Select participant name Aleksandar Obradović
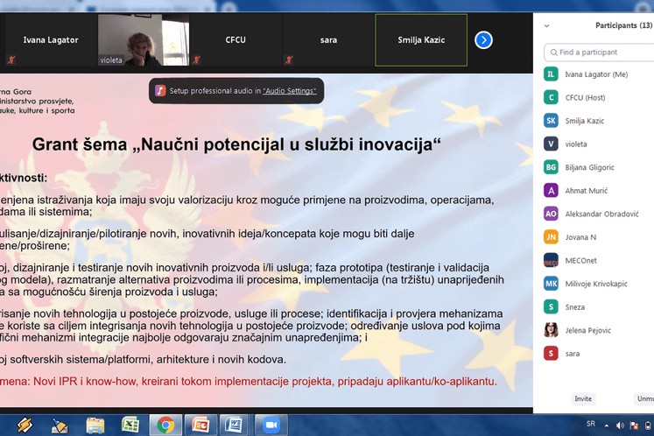The height and width of the screenshot is (436, 654). point(601,214)
